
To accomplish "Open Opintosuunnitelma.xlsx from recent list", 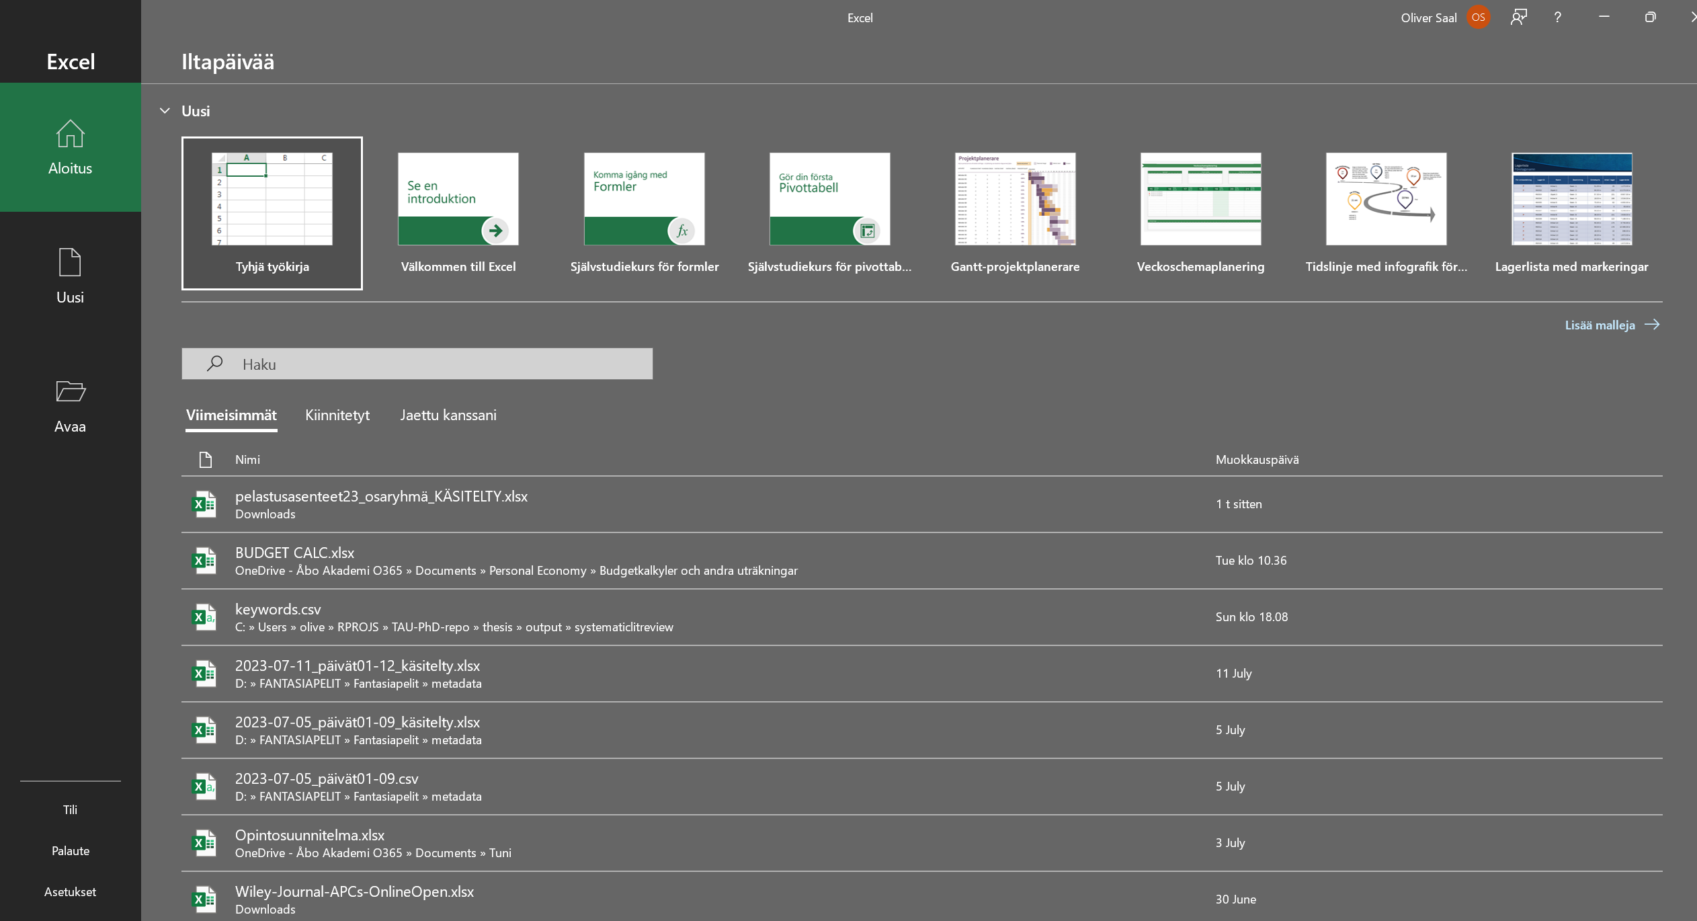I will click(921, 843).
